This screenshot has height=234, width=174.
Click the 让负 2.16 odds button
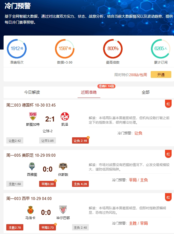pyautogui.click(x=80, y=141)
